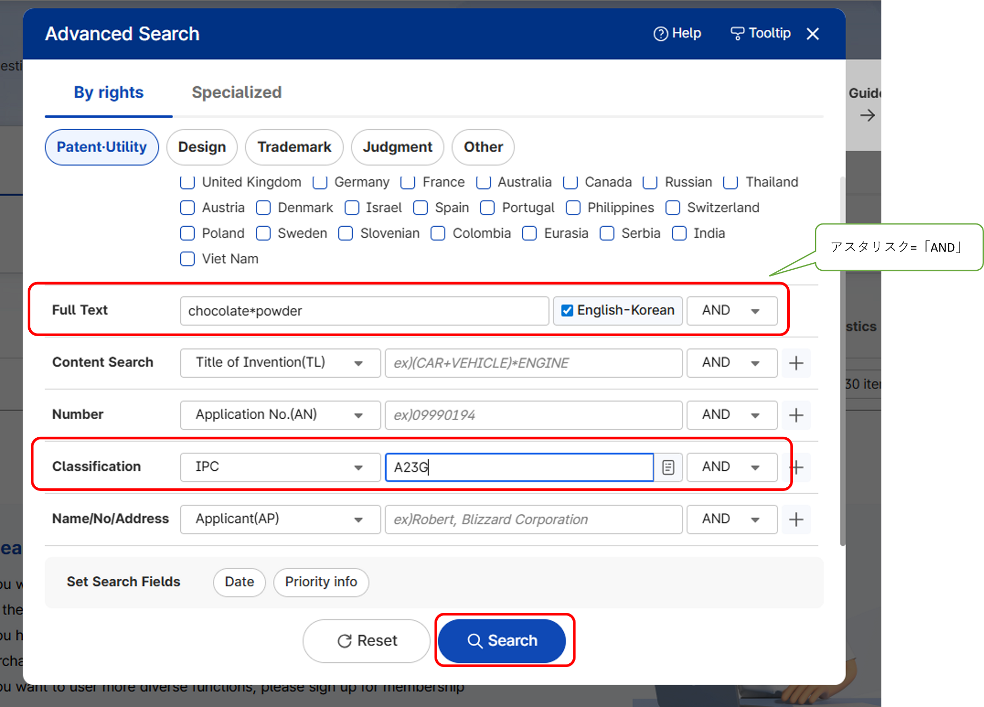The height and width of the screenshot is (707, 984).
Task: Add another Content Search row with plus
Action: (796, 363)
